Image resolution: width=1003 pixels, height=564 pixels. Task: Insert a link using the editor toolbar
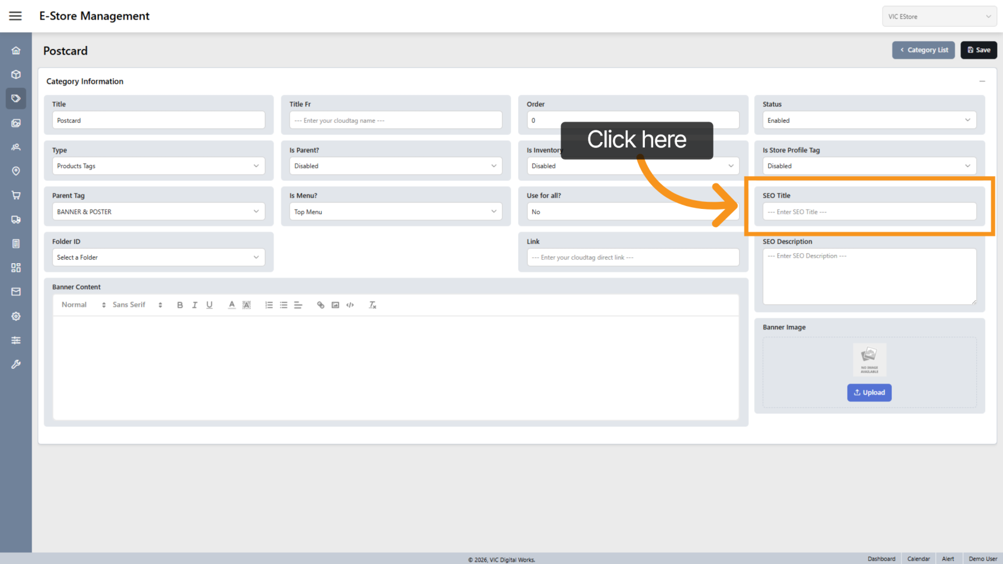click(x=321, y=305)
